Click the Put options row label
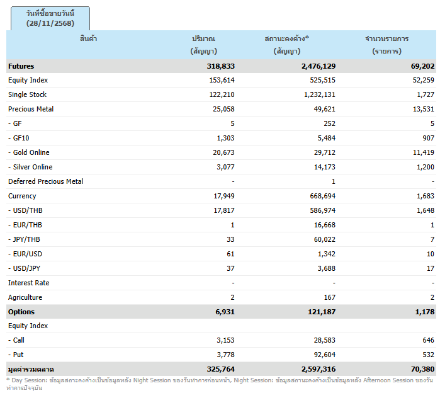The height and width of the screenshot is (393, 440). [17, 356]
